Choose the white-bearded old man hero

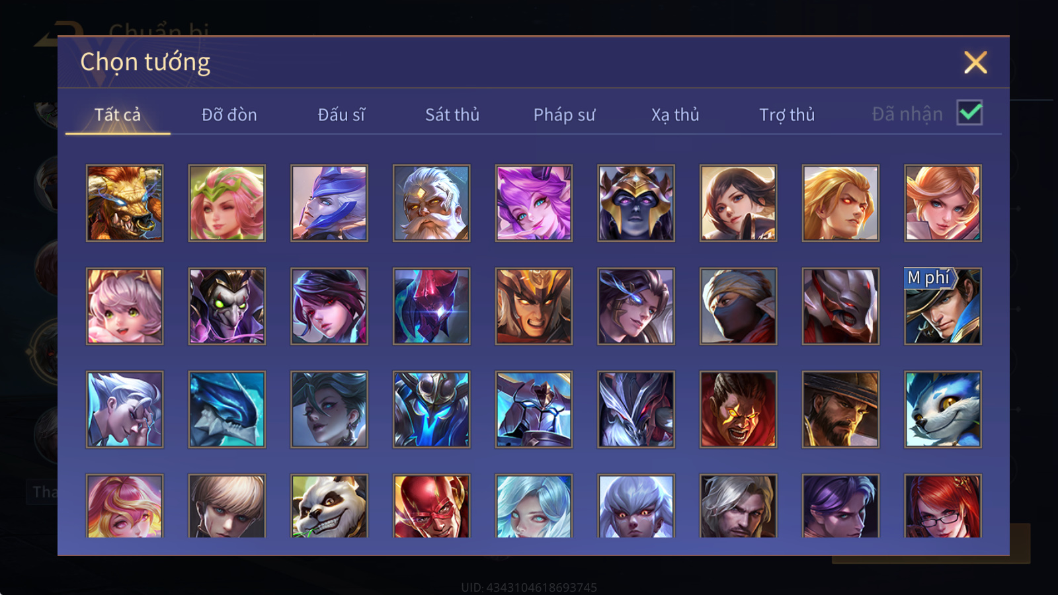[x=431, y=203]
